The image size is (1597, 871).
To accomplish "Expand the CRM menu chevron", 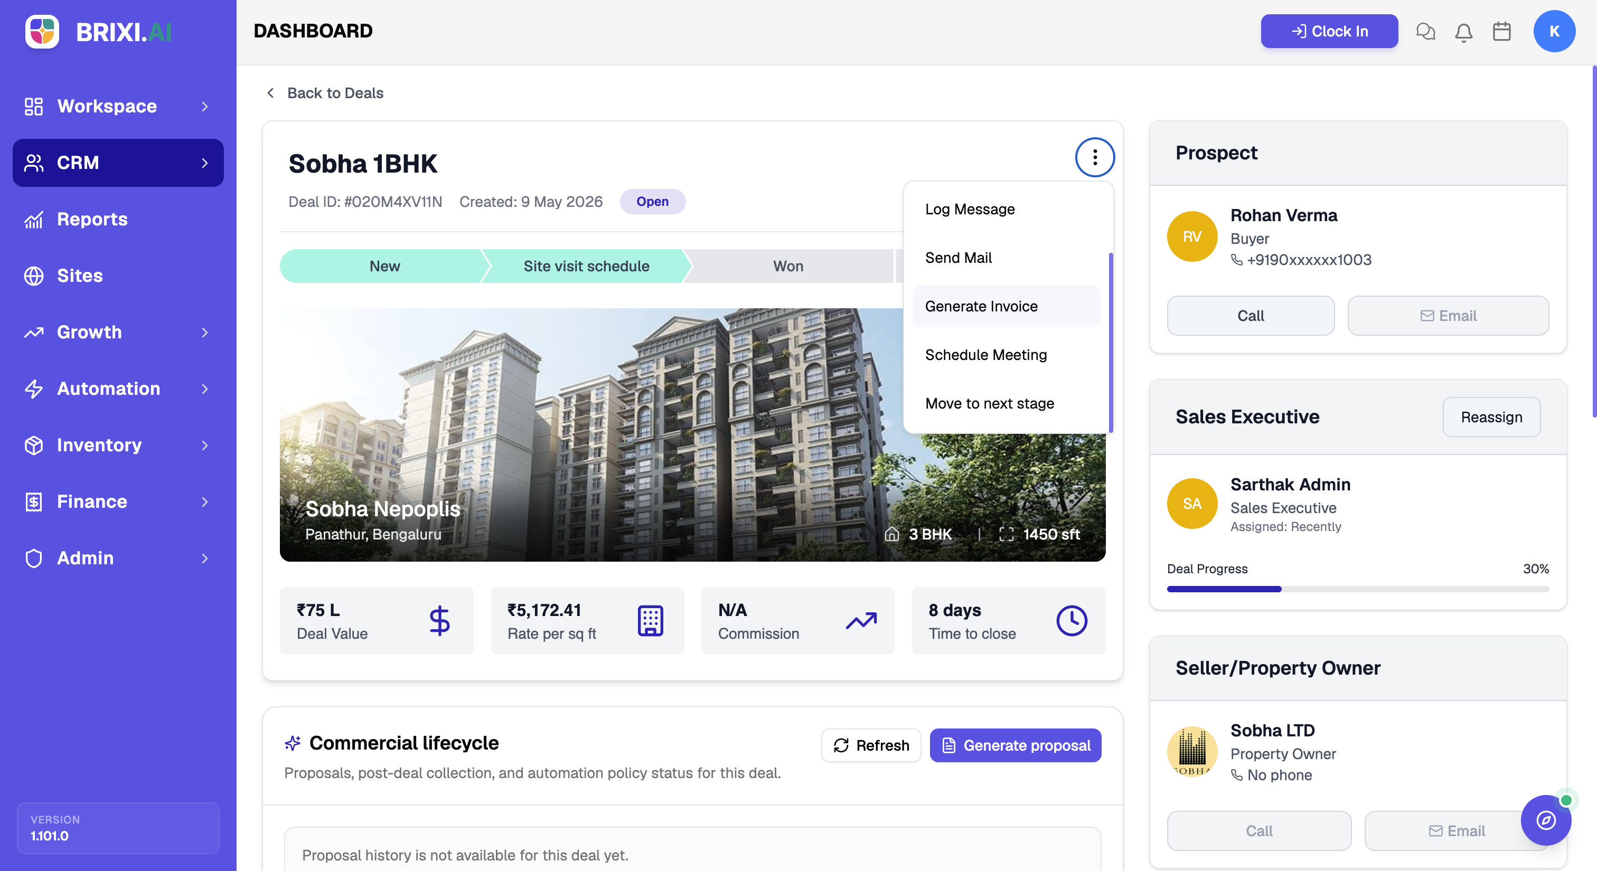I will [x=204, y=163].
